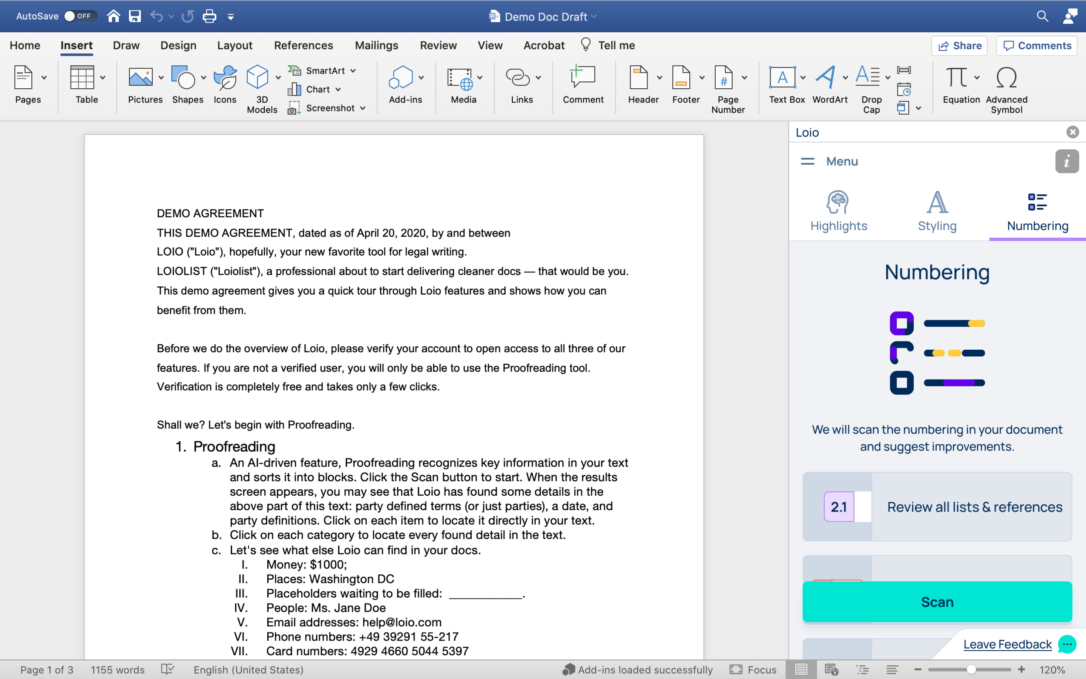Click the zoom slider handle
Image resolution: width=1086 pixels, height=679 pixels.
click(971, 670)
